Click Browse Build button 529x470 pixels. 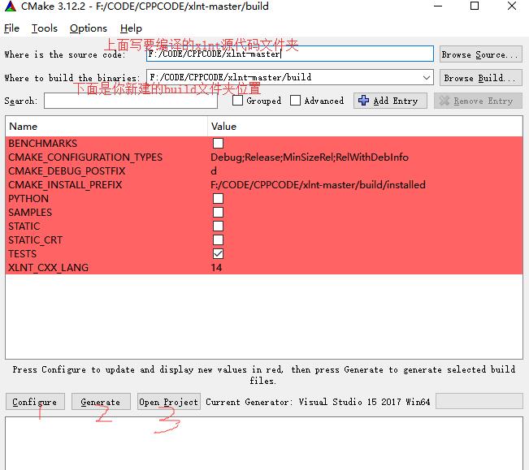481,78
